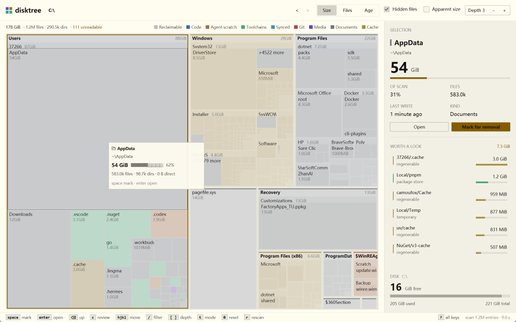The width and height of the screenshot is (516, 322).
Task: Select Local/pnpm package store entry
Action: [x=450, y=178]
